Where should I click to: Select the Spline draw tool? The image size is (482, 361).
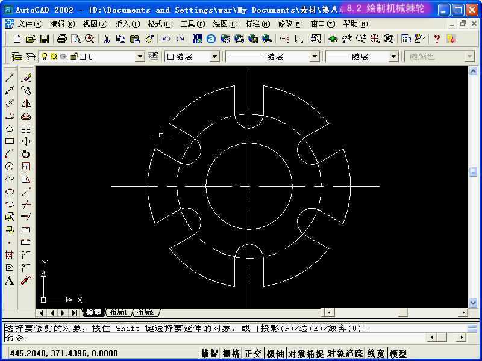click(x=10, y=179)
